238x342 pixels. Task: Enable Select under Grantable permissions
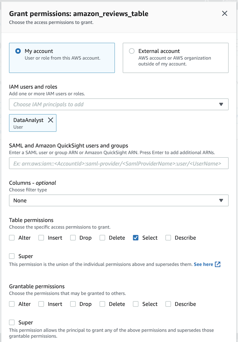pos(136,304)
